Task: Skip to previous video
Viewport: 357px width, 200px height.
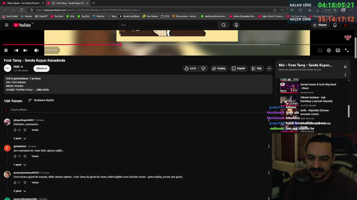Action: coord(16,50)
